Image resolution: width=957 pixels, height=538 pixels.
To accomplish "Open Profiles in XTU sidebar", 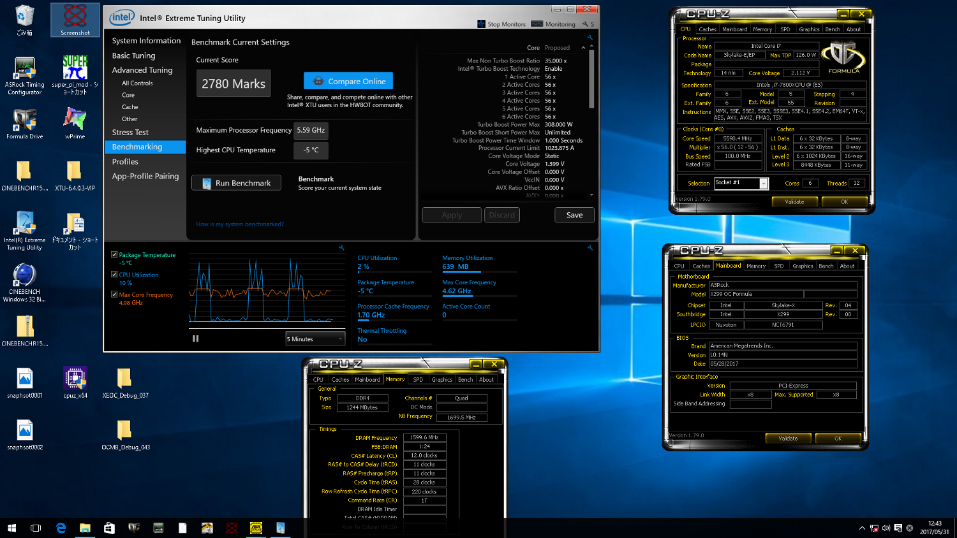I will [125, 161].
